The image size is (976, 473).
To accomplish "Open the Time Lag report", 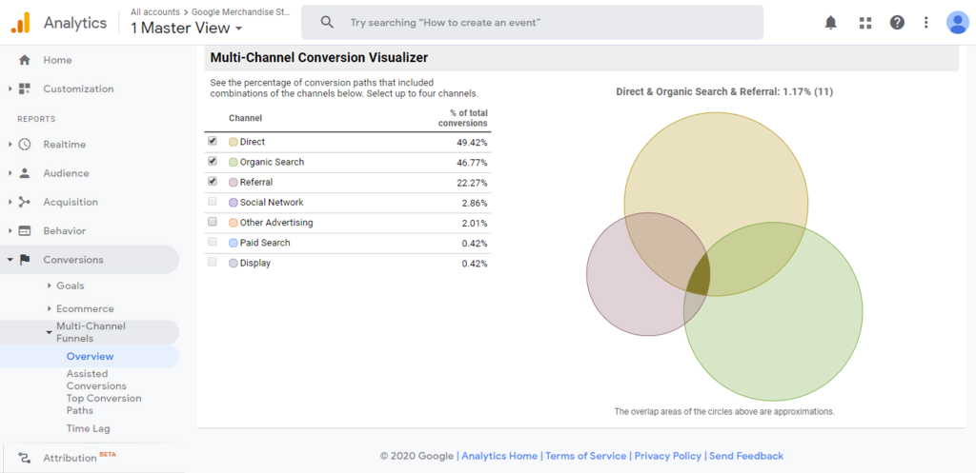I will pos(89,428).
